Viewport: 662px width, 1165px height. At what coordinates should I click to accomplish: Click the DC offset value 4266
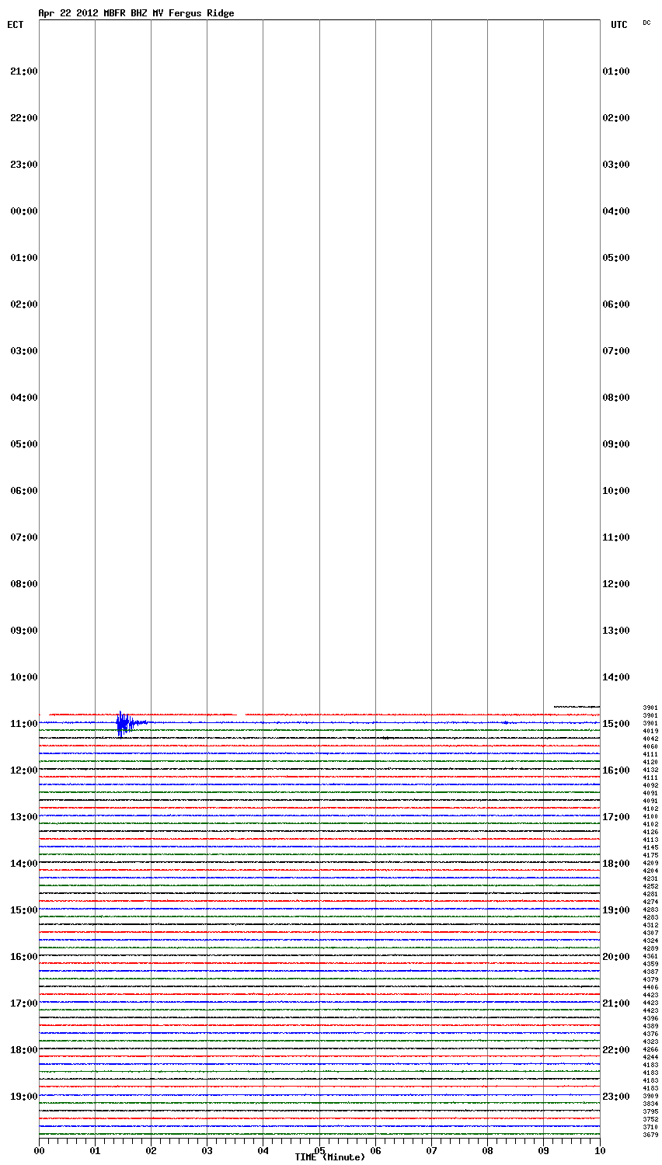pos(650,1049)
